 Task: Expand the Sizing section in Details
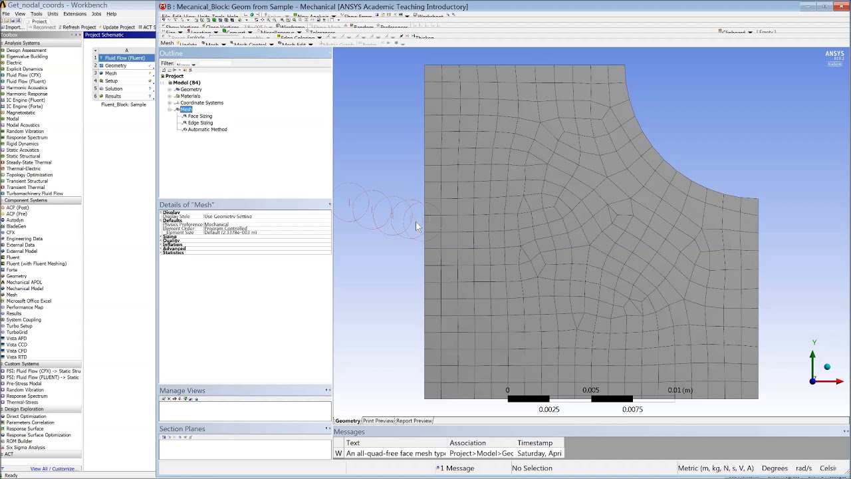click(162, 236)
